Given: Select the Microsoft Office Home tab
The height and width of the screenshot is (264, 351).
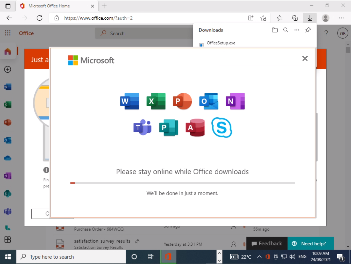Looking at the screenshot, I should [x=57, y=6].
